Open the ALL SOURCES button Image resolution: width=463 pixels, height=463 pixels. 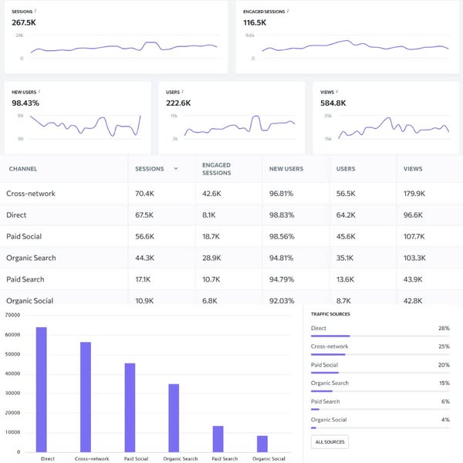(330, 441)
